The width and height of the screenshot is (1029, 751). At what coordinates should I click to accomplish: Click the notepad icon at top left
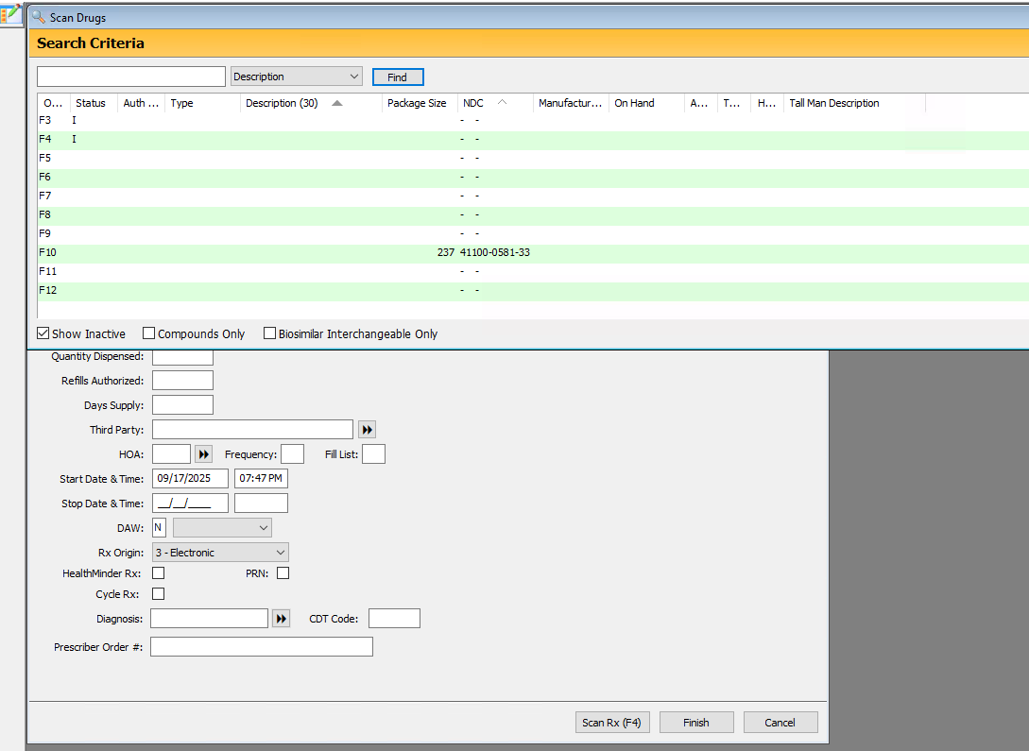10,14
